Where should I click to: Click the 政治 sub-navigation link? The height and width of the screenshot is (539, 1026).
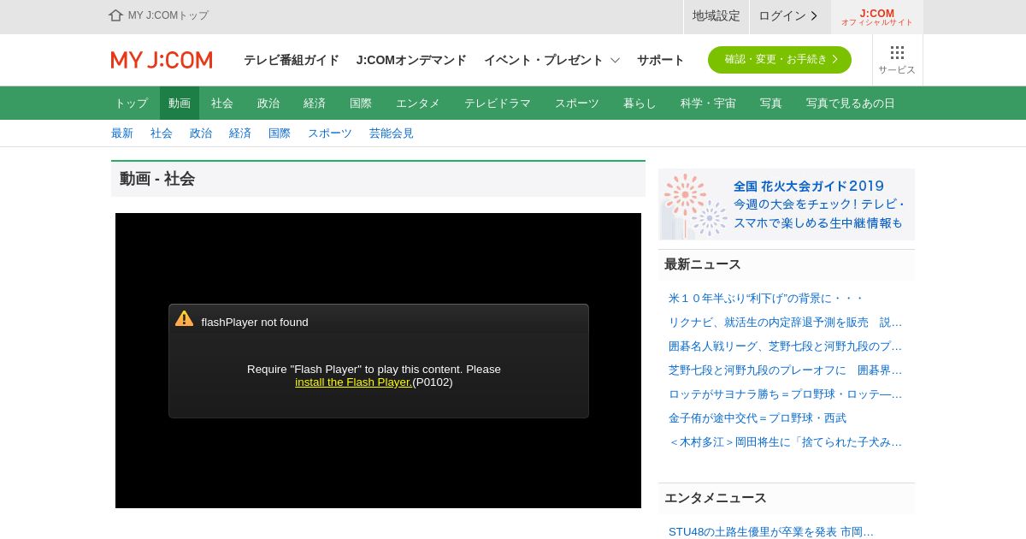tap(201, 133)
